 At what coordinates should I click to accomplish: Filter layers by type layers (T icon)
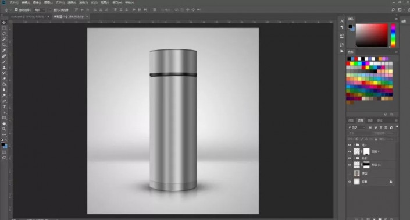coord(381,127)
